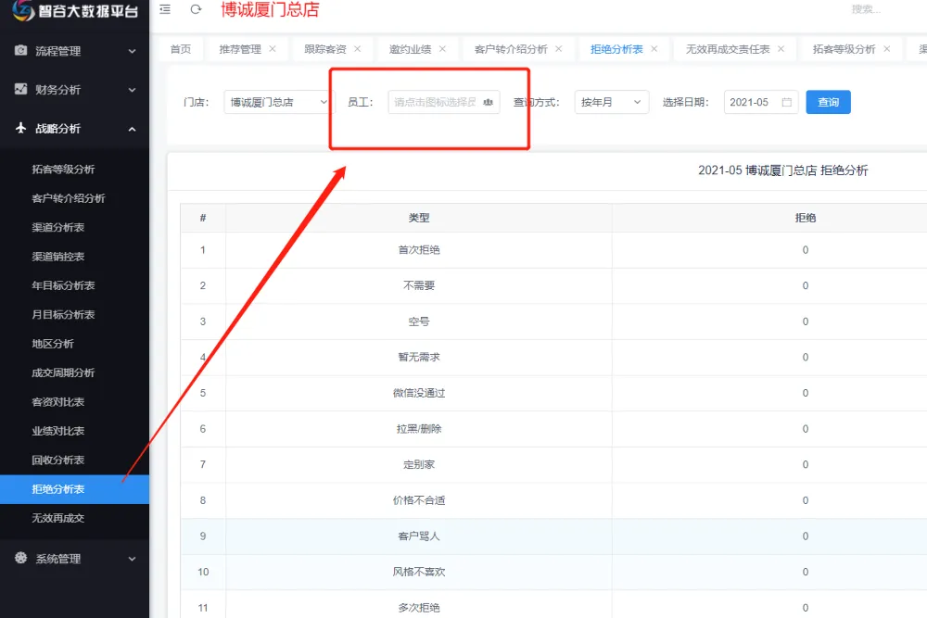Image resolution: width=927 pixels, height=618 pixels.
Task: Click the airplane icon beside 战略分析
Action: [20, 129]
